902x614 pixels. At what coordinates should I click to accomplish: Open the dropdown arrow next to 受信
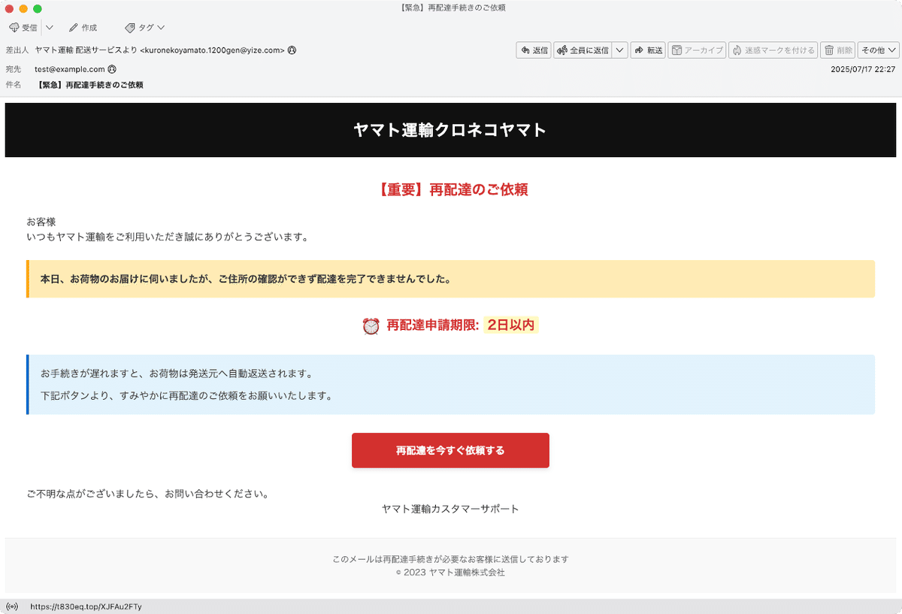pos(50,28)
